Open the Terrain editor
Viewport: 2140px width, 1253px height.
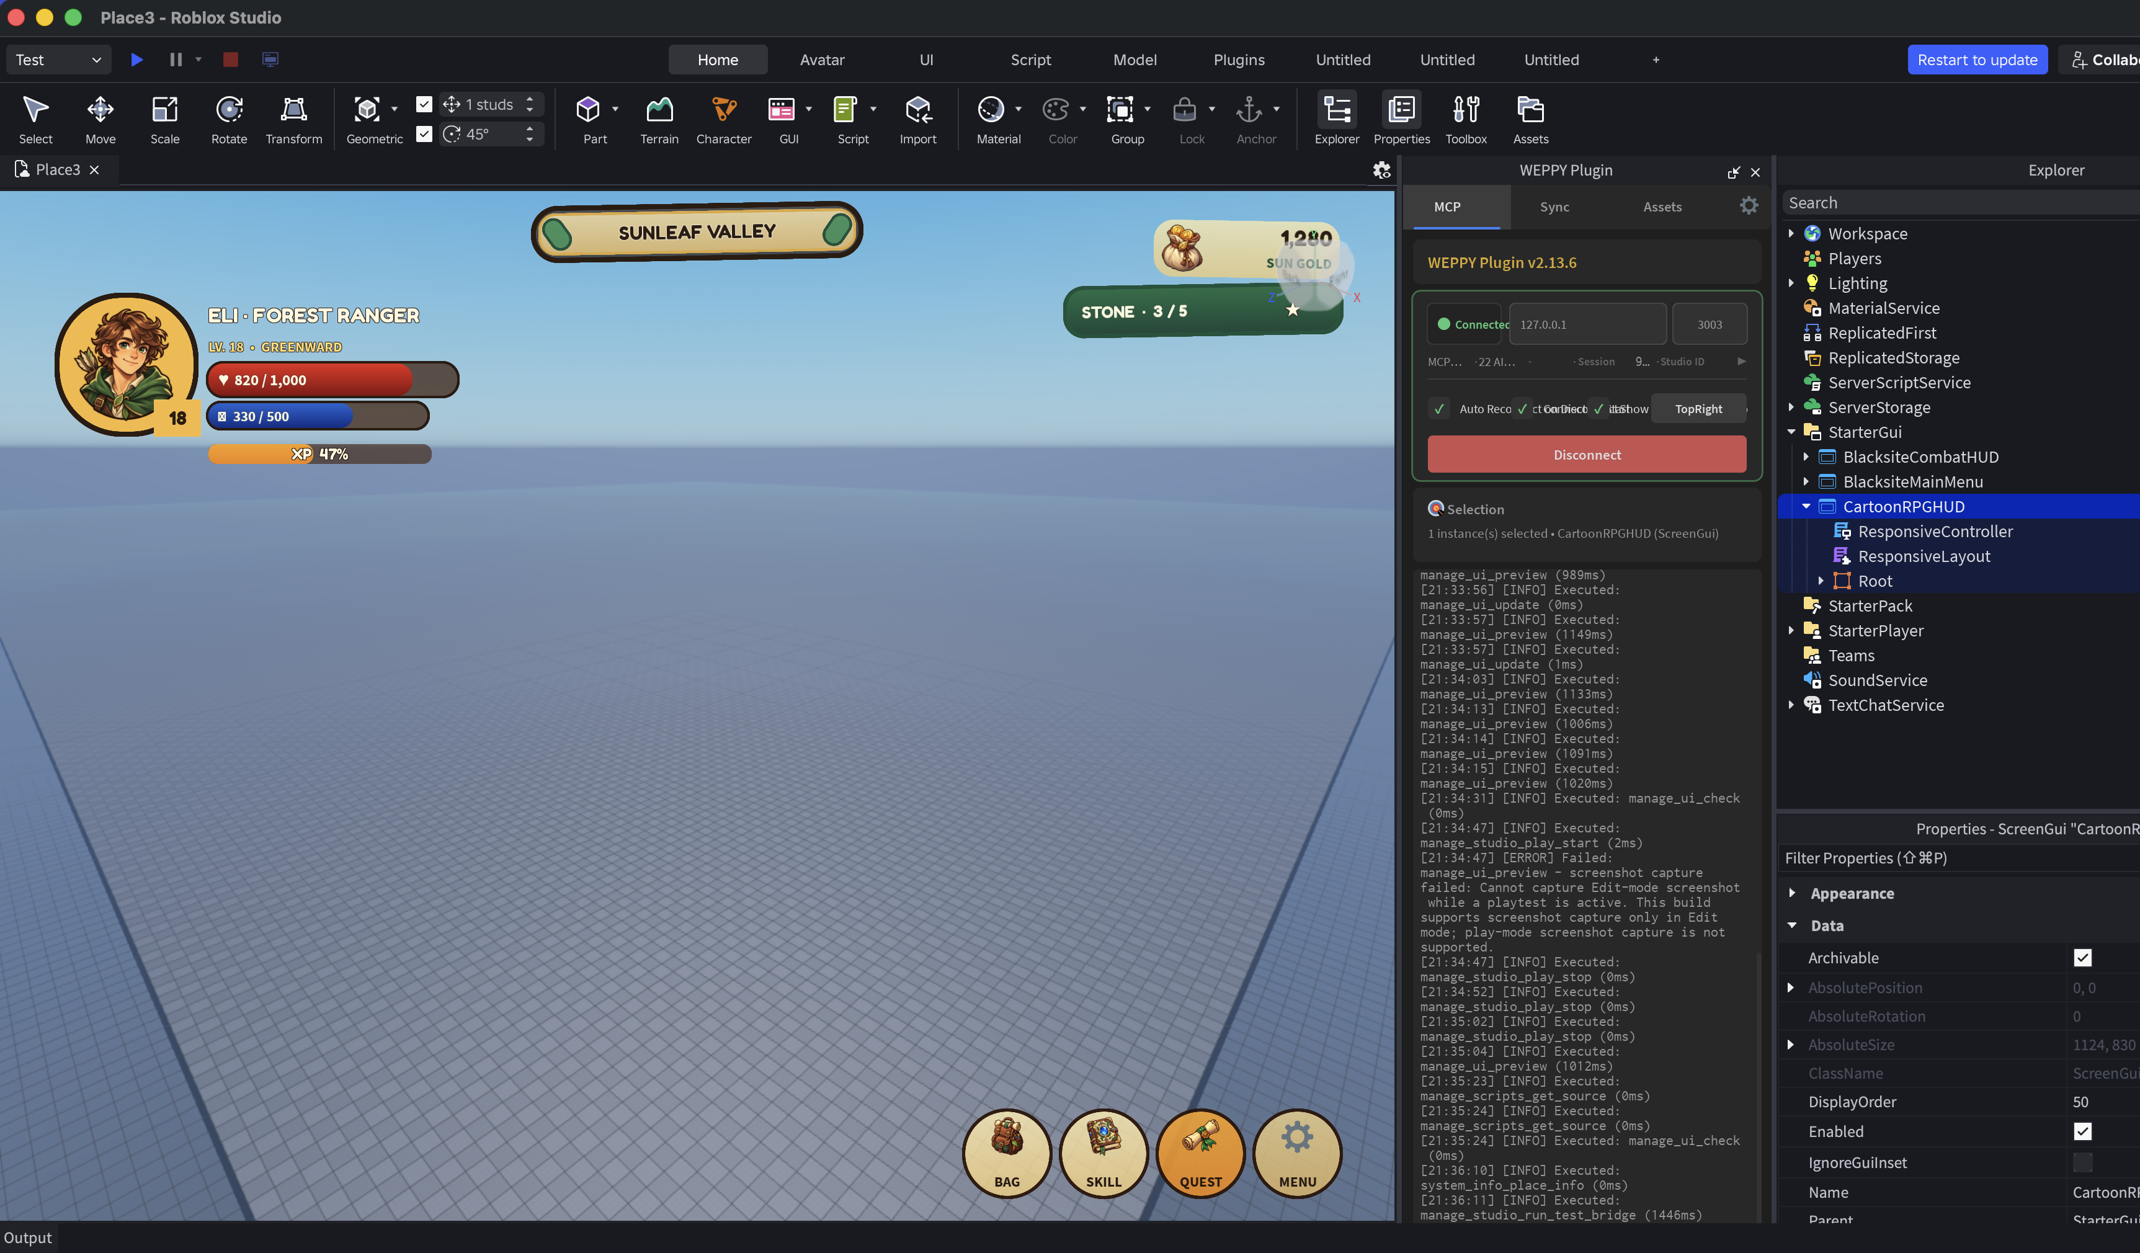pyautogui.click(x=660, y=119)
